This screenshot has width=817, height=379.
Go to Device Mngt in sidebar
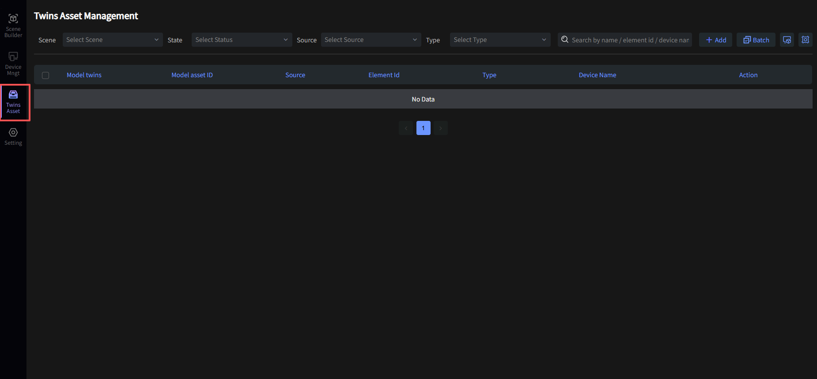coord(13,63)
